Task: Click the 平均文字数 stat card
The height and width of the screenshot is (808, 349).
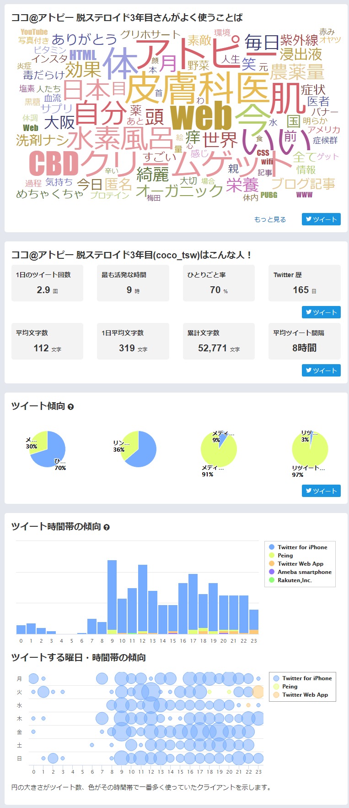Action: pyautogui.click(x=47, y=341)
